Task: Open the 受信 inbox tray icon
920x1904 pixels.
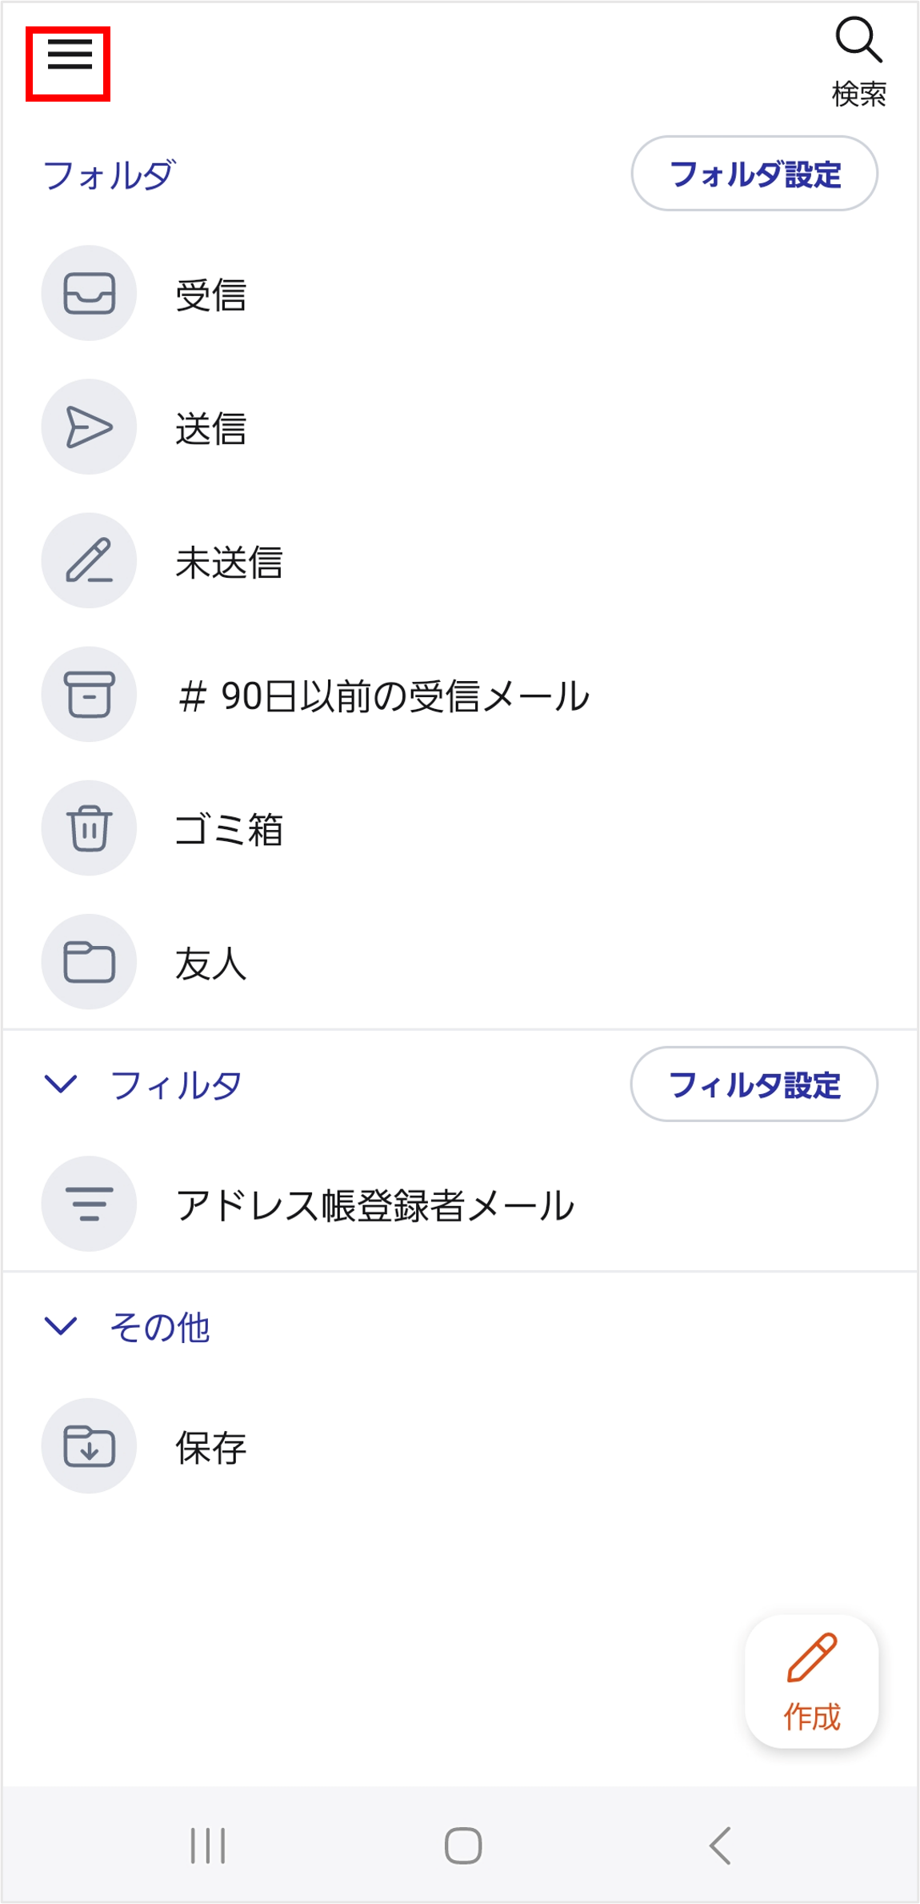Action: pos(89,293)
